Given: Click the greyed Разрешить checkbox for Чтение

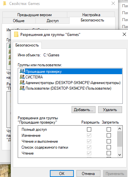Looking at the screenshot, I should [89, 153].
